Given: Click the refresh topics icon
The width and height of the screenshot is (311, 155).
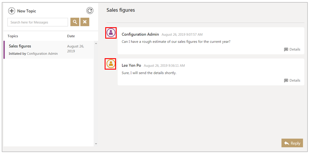Looking at the screenshot, I should coord(90,11).
